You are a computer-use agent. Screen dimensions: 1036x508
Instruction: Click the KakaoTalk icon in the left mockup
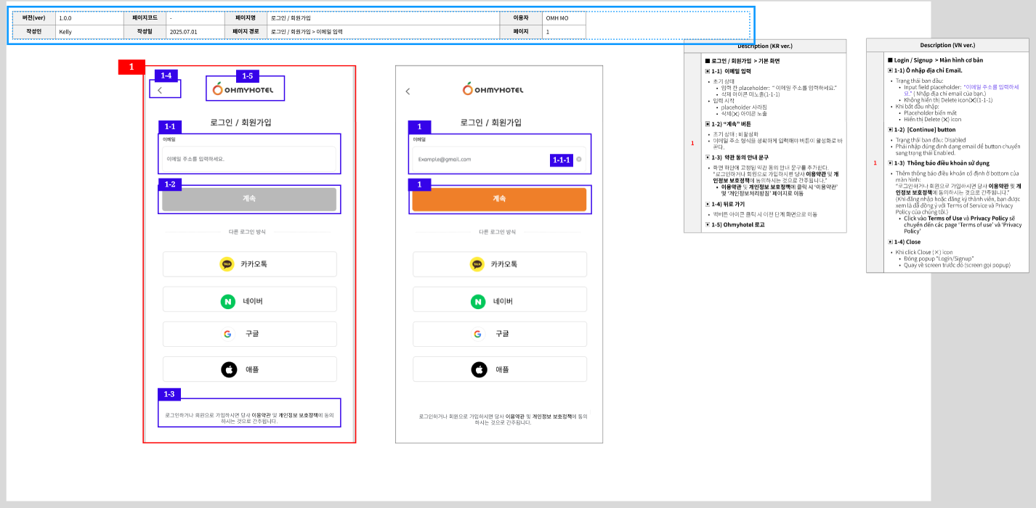(x=227, y=264)
